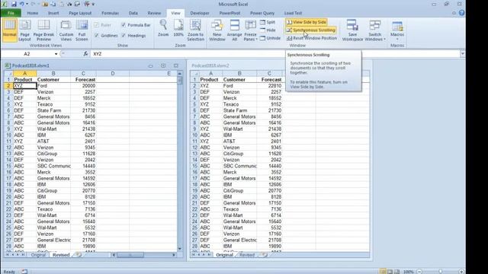Click Zoom to Selection
Image resolution: width=488 pixels, height=274 pixels.
click(195, 30)
